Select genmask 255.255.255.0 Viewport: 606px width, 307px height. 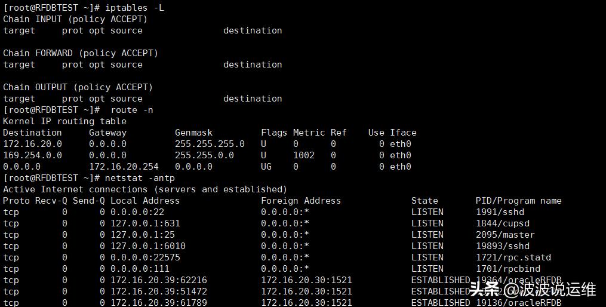click(x=210, y=144)
